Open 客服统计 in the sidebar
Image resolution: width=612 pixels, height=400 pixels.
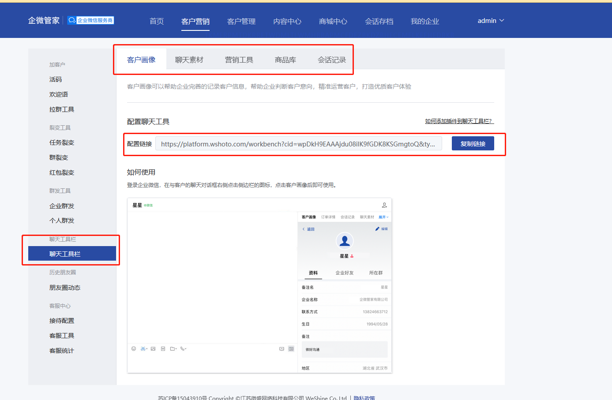coord(62,351)
